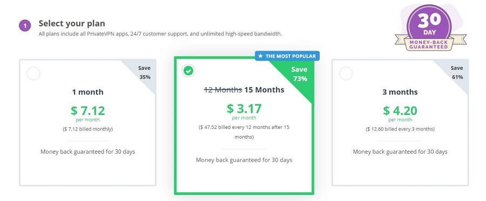The image size is (486, 201).
Task: Click the $ 4.20 per month price
Action: [x=400, y=113]
